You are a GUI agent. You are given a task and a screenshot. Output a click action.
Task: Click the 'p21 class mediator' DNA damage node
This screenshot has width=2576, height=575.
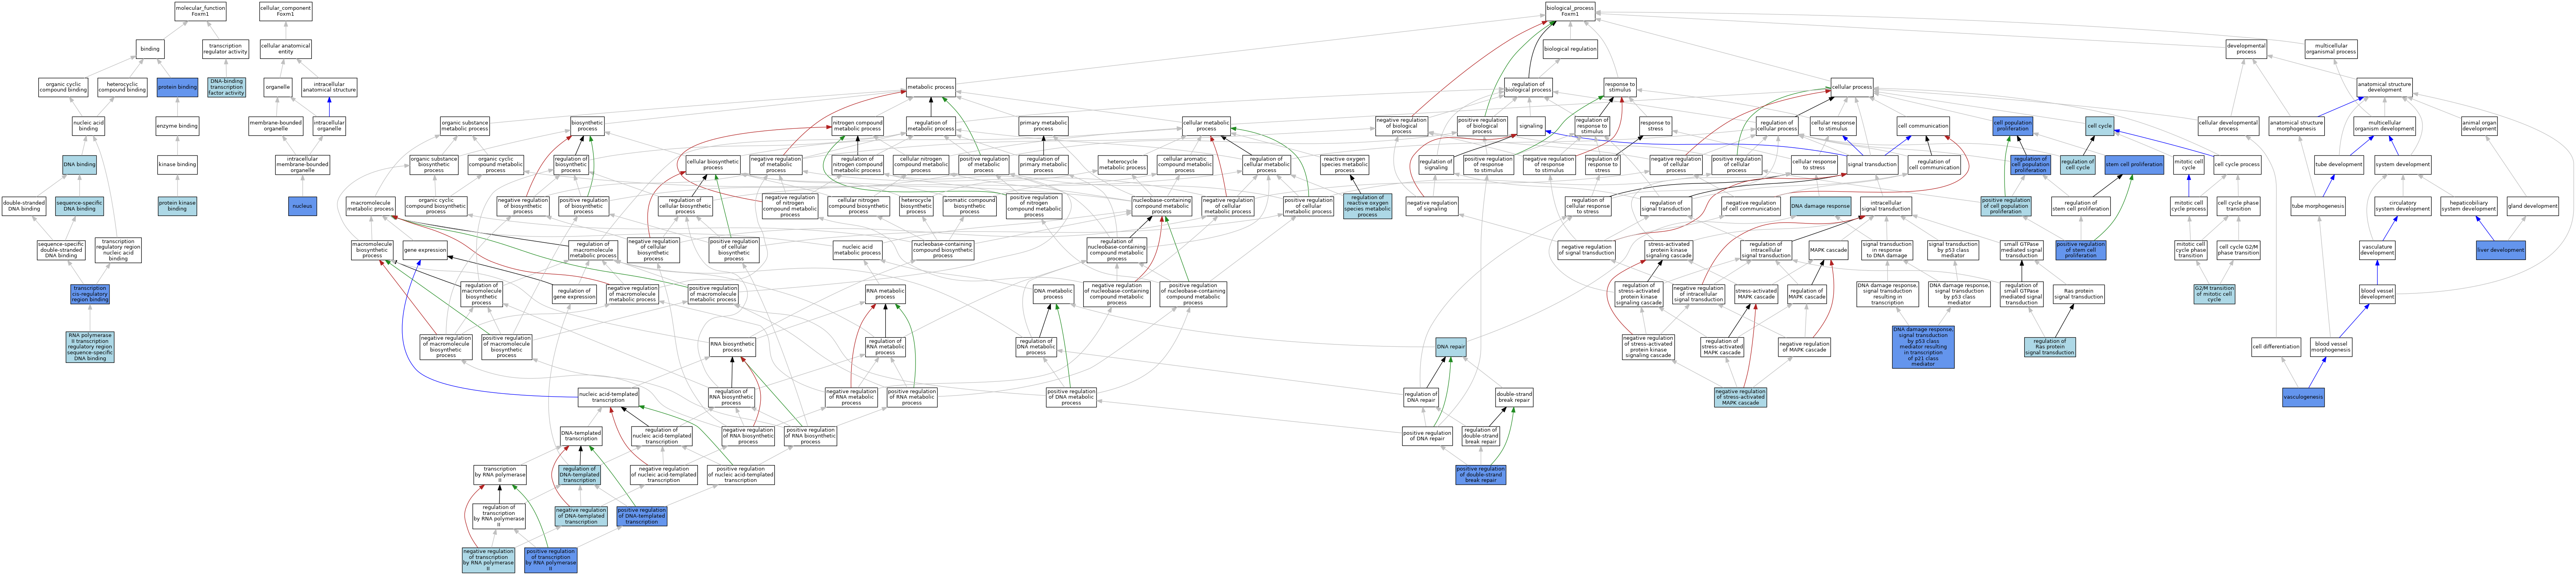[x=1923, y=347]
